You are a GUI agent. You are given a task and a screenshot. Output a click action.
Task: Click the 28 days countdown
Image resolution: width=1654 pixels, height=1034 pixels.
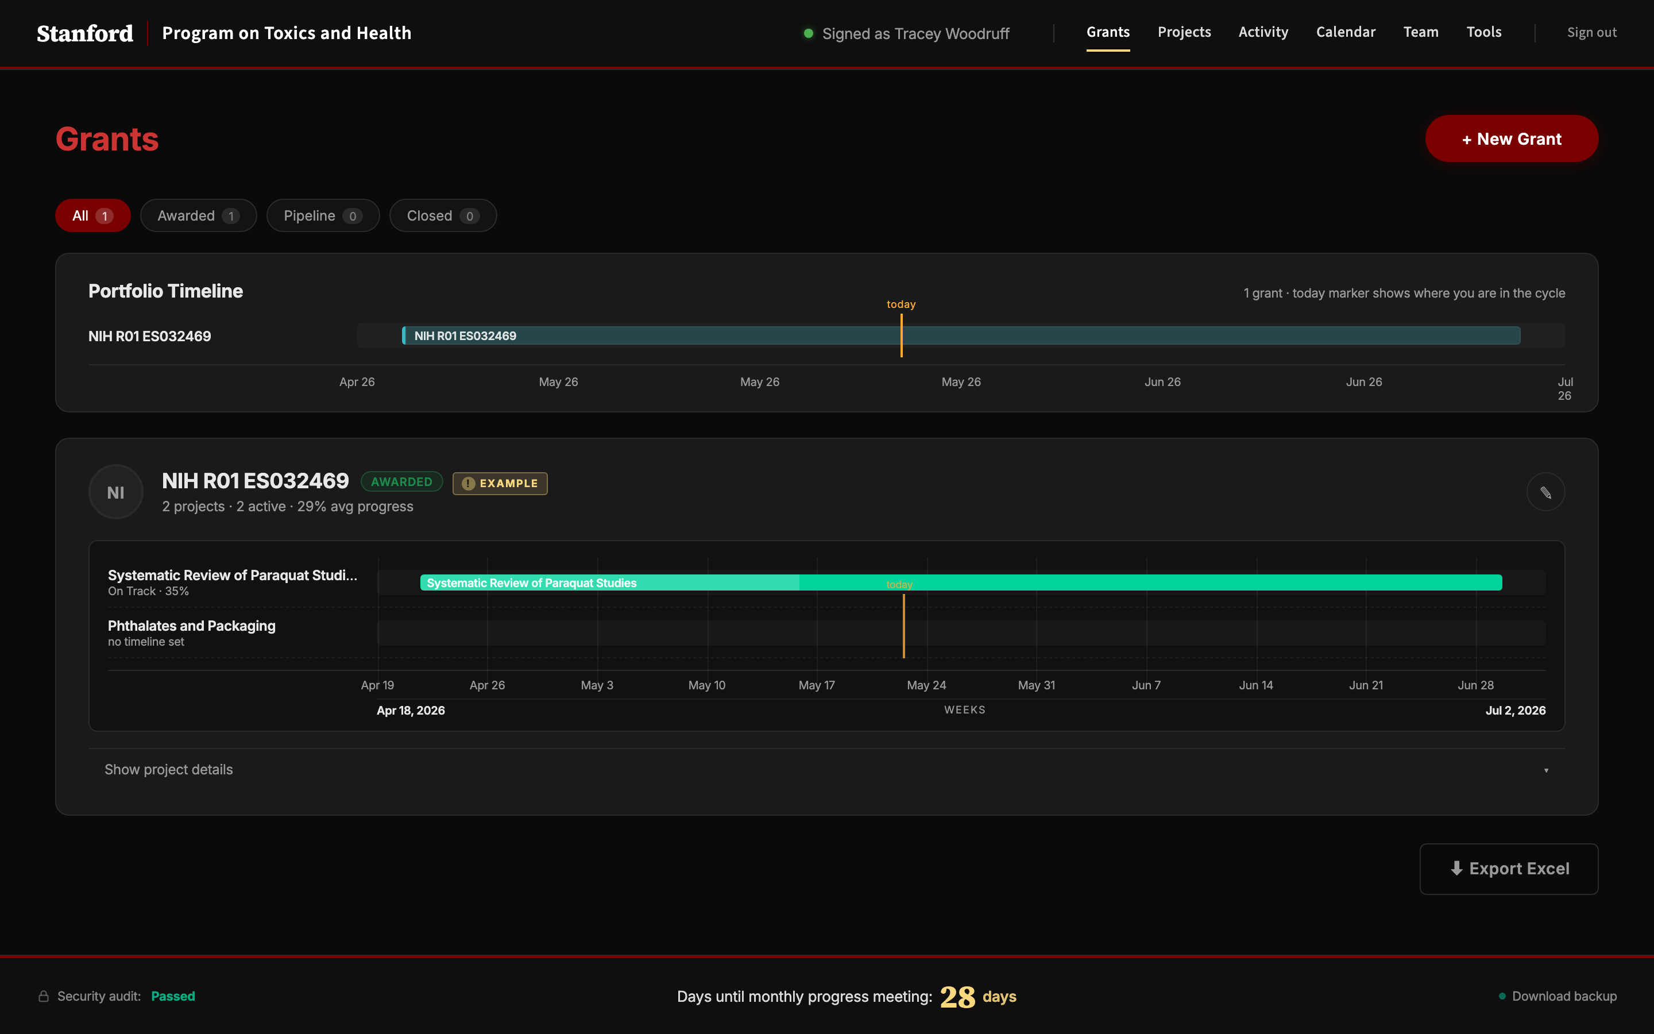pyautogui.click(x=977, y=997)
